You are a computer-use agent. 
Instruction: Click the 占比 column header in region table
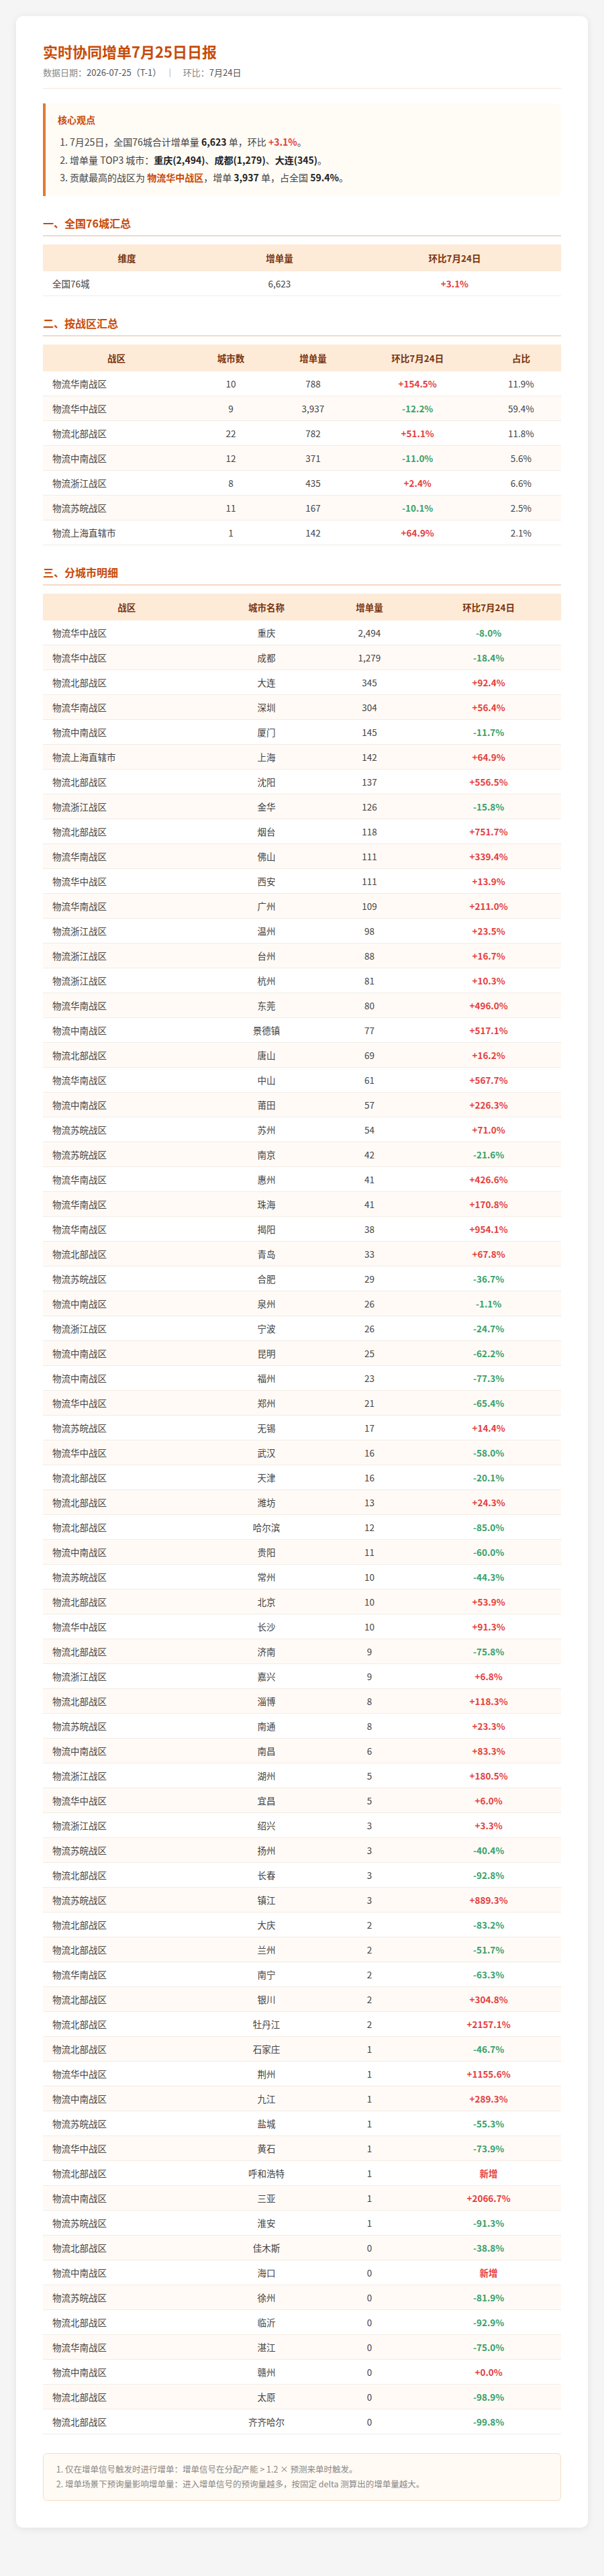[521, 358]
